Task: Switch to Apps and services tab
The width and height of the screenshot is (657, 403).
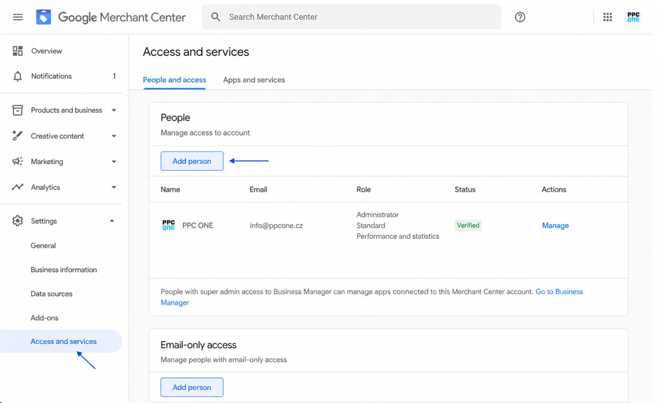Action: pos(254,80)
